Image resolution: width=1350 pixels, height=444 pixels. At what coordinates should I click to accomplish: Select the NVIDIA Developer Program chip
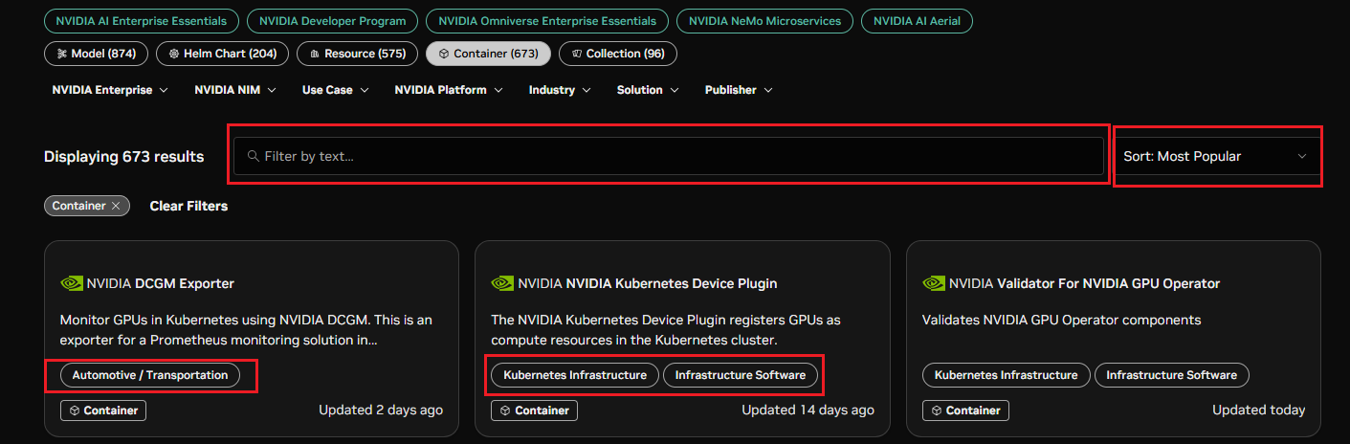point(332,20)
